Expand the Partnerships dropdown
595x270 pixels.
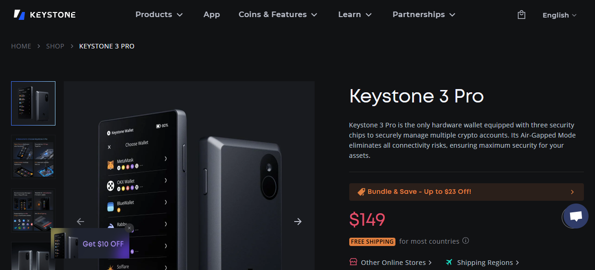click(x=424, y=14)
